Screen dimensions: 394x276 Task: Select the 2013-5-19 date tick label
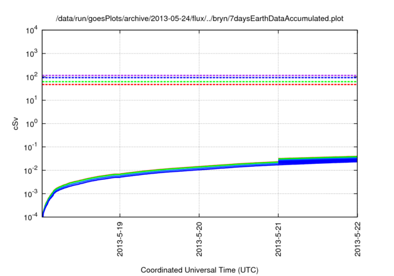[120, 239]
